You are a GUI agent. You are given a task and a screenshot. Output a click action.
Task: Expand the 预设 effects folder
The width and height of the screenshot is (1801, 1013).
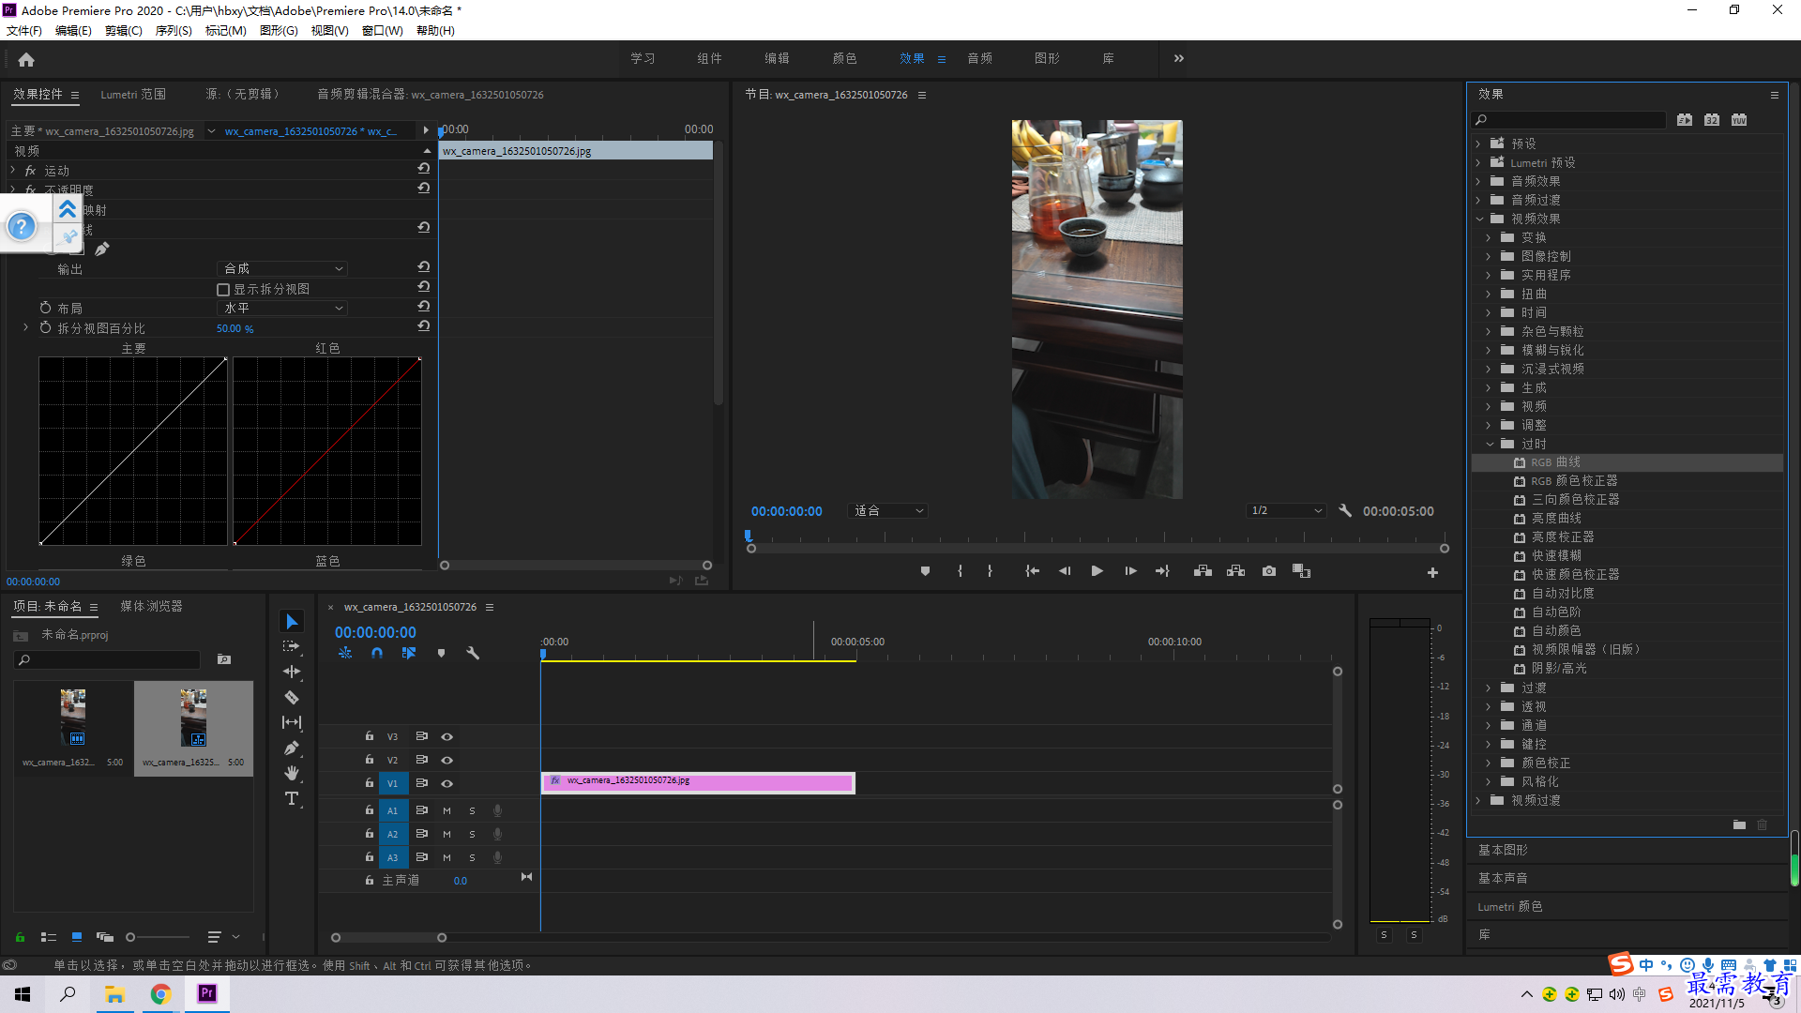coord(1478,144)
